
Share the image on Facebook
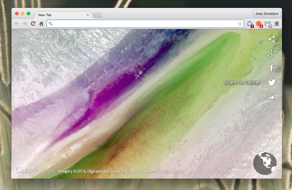[272, 68]
